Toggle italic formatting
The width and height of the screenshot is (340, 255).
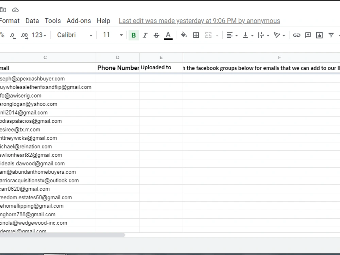[x=145, y=35]
